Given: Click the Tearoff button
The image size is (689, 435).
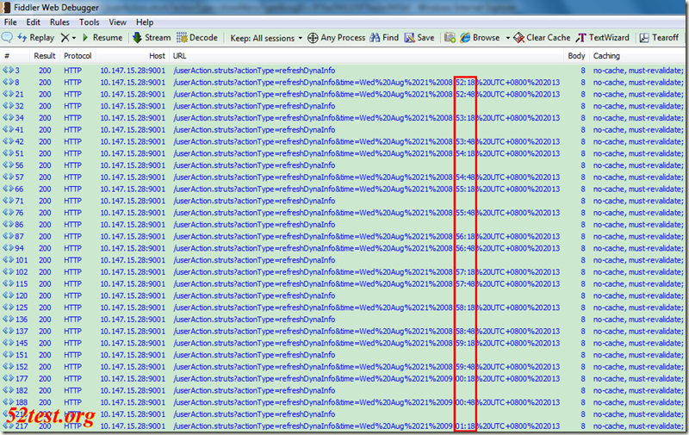Looking at the screenshot, I should [x=659, y=38].
